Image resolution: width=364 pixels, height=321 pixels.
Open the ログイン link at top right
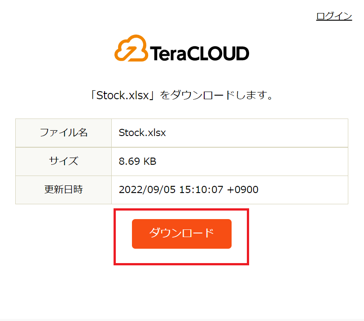click(x=334, y=16)
